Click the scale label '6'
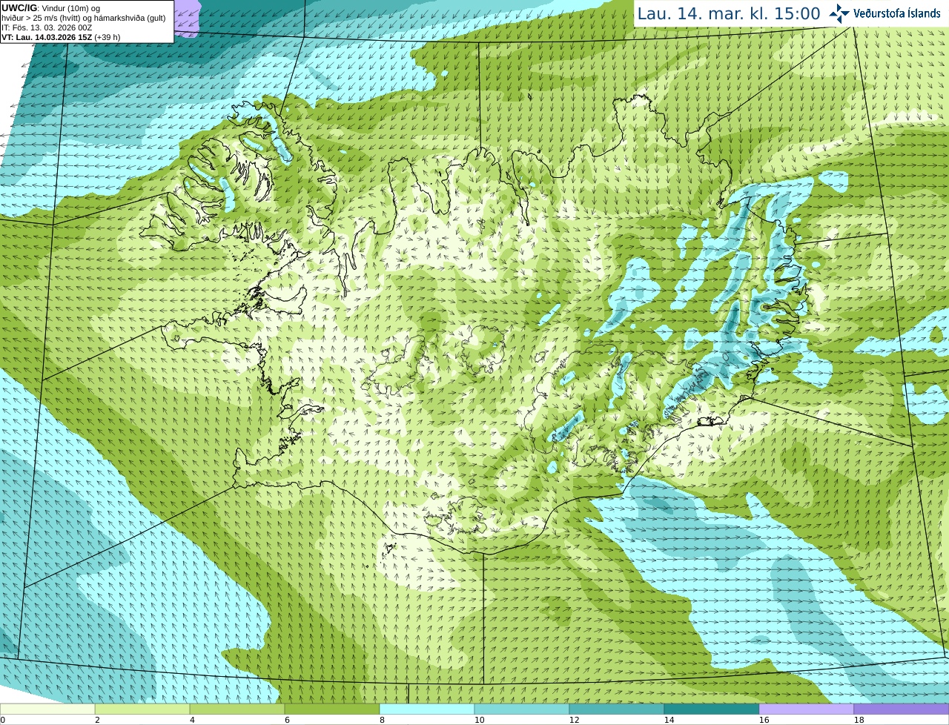 point(287,720)
